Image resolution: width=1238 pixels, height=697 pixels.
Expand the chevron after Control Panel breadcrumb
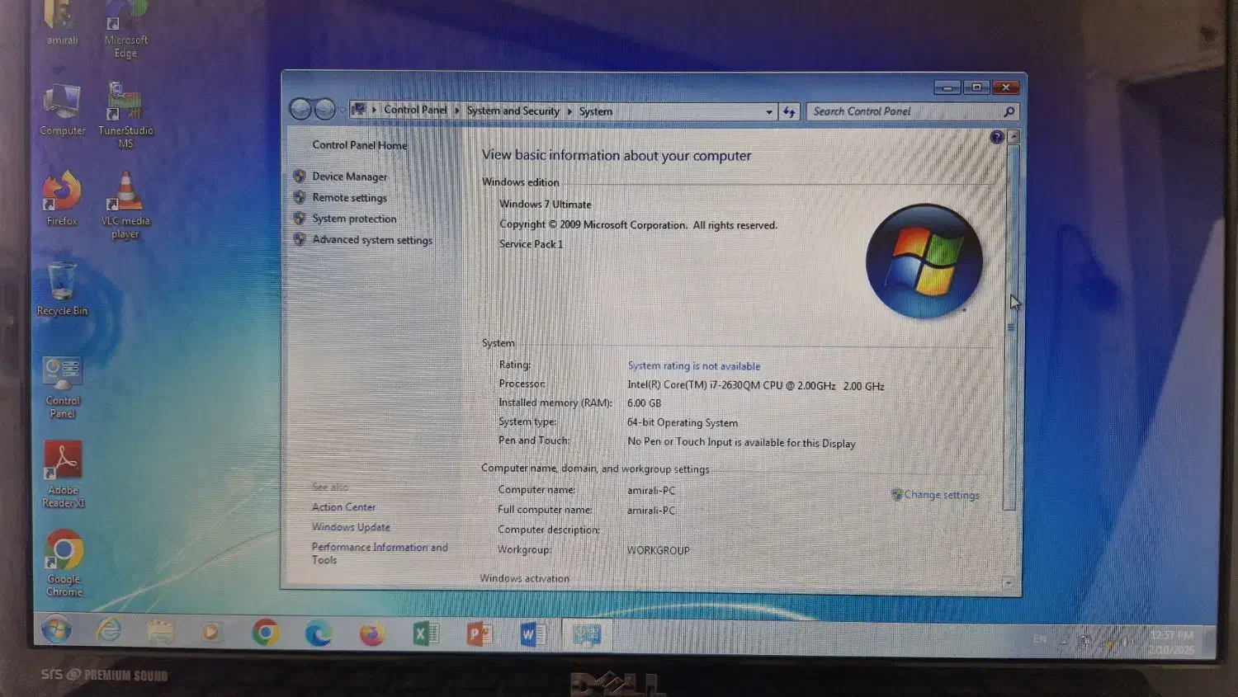[x=456, y=110]
